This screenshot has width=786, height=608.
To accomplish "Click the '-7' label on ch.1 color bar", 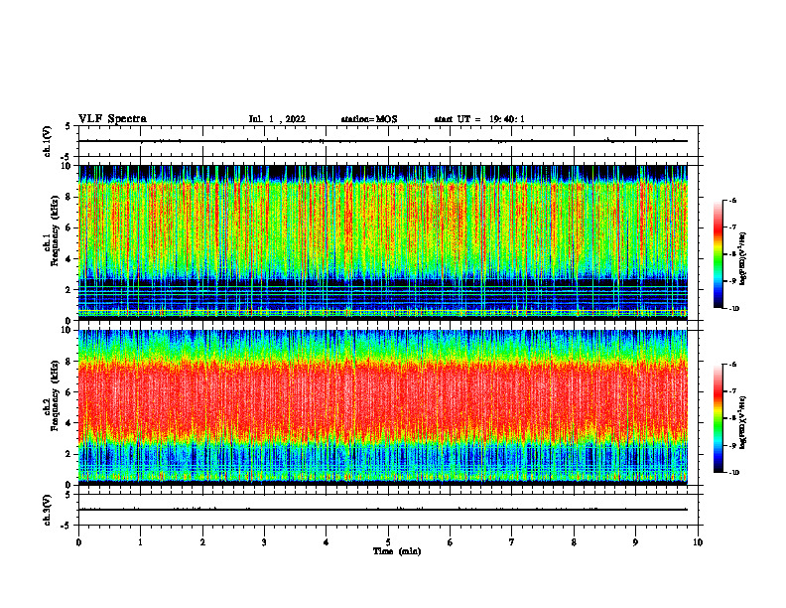I will click(732, 228).
